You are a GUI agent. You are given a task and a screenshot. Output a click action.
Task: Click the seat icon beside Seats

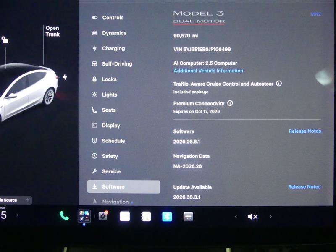tap(94, 110)
